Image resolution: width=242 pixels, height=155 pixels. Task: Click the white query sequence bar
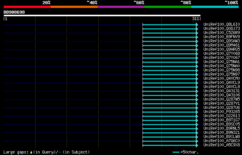[102, 15]
